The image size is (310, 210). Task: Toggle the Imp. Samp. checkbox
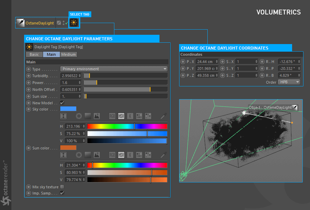(x=62, y=193)
